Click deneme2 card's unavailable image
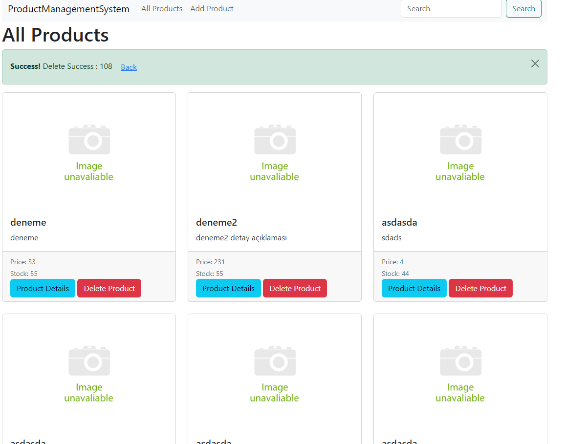Image resolution: width=587 pixels, height=444 pixels. coord(275,153)
